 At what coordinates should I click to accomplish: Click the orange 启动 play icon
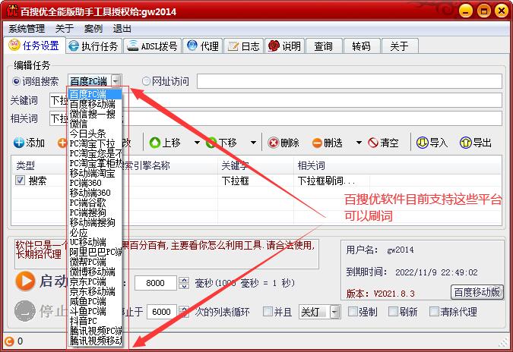point(25,281)
